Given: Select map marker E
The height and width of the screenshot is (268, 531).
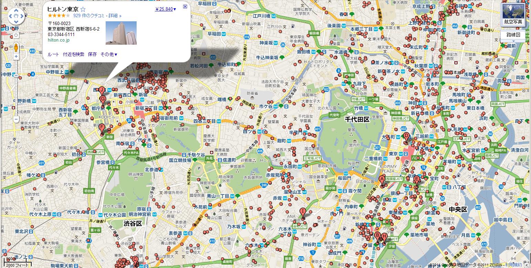Looking at the screenshot, I should [x=417, y=181].
